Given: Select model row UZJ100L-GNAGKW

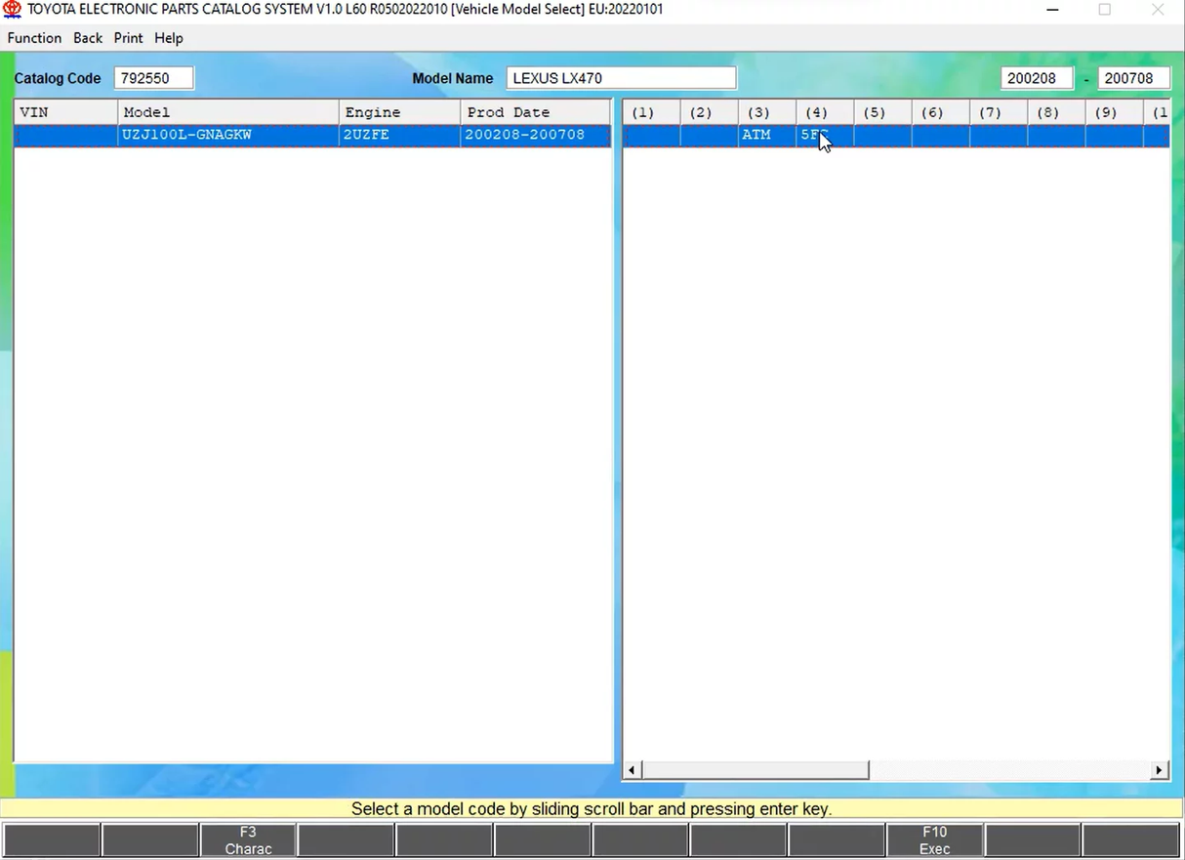Looking at the screenshot, I should click(x=227, y=135).
